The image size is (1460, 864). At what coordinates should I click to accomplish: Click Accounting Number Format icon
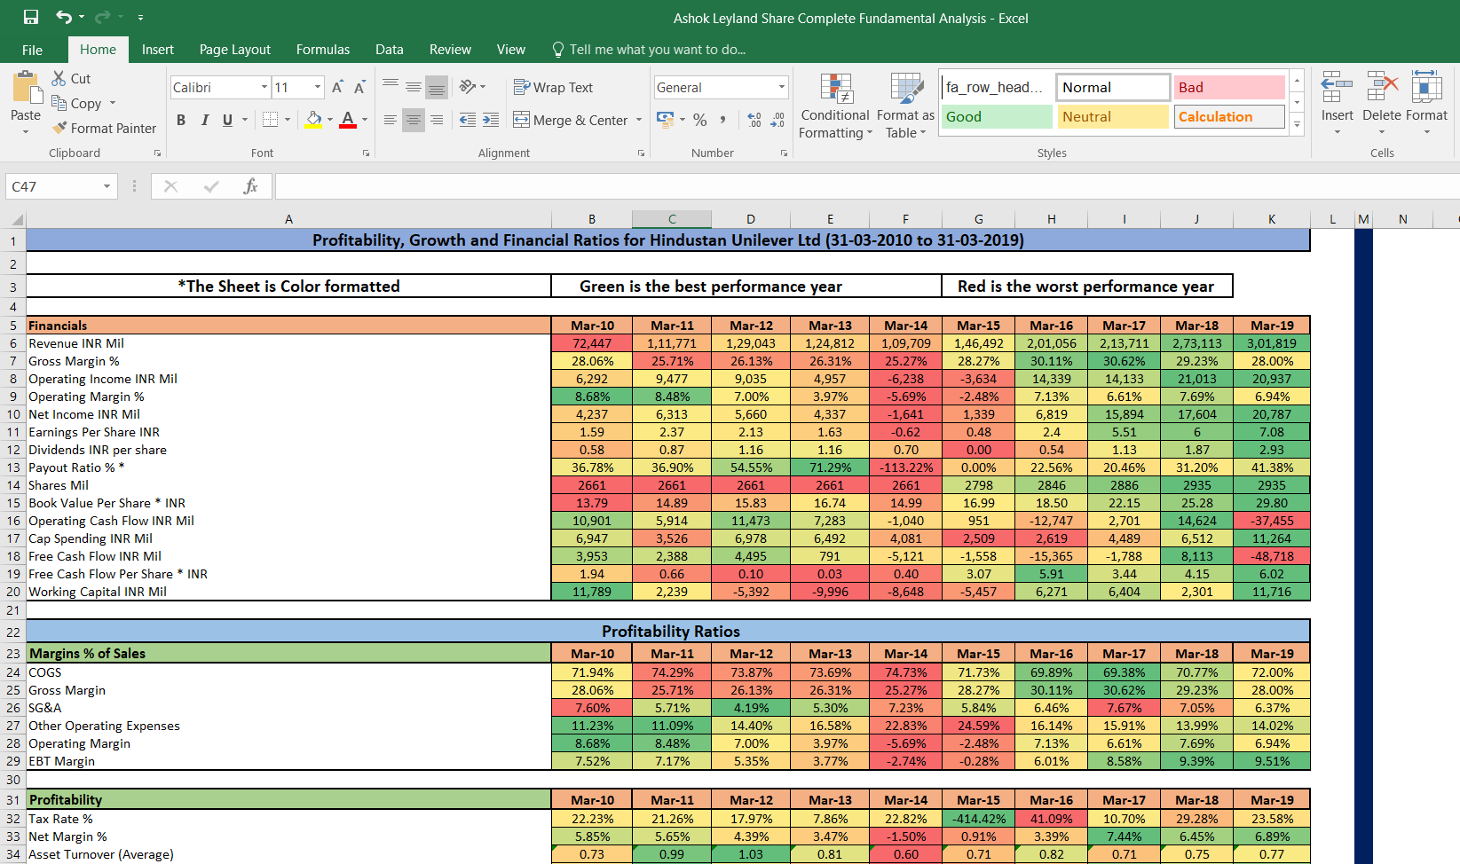click(665, 119)
